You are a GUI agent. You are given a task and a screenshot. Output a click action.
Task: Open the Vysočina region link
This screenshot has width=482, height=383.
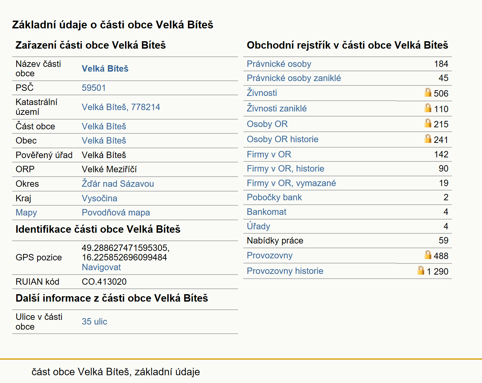tap(99, 198)
